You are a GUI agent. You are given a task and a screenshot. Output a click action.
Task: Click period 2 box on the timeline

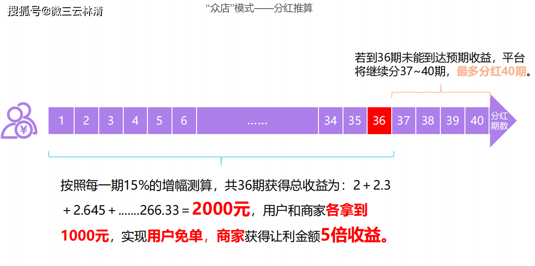[86, 120]
